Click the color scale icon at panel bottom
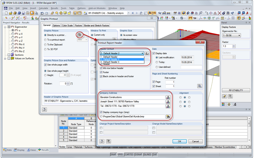 [x=223, y=105]
